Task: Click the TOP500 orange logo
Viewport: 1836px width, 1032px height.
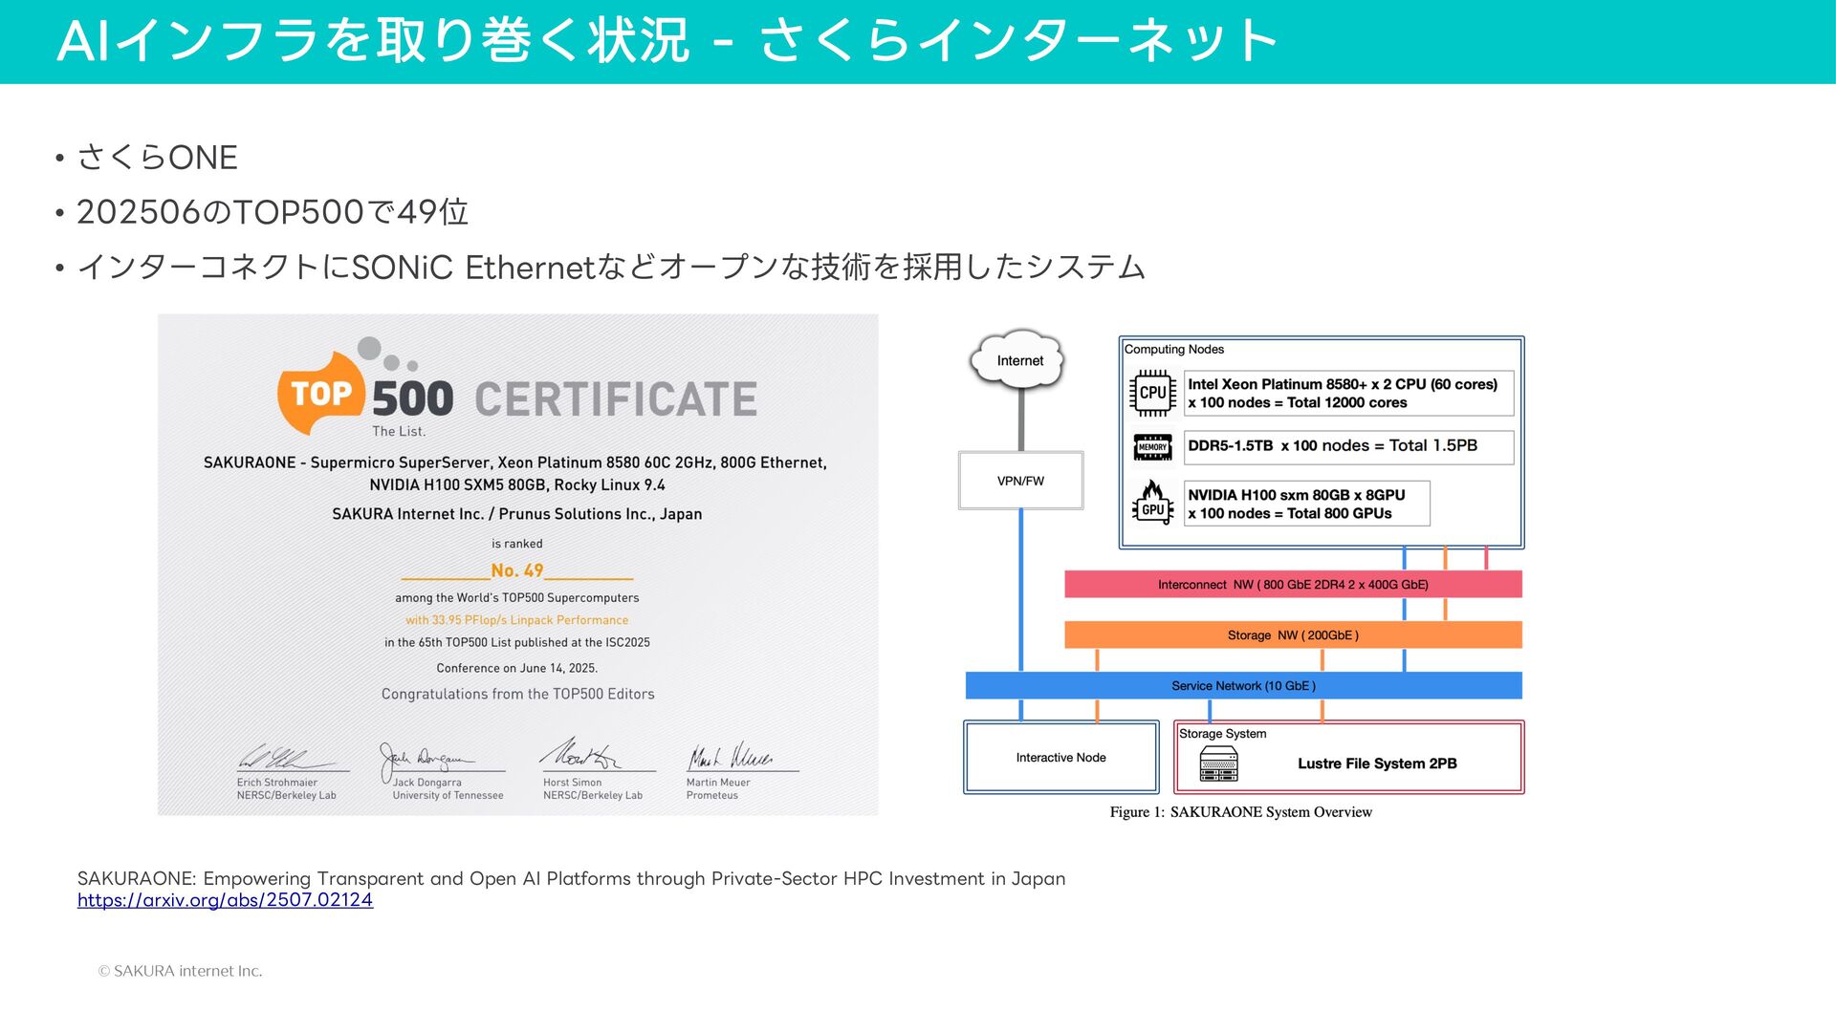Action: 321,391
